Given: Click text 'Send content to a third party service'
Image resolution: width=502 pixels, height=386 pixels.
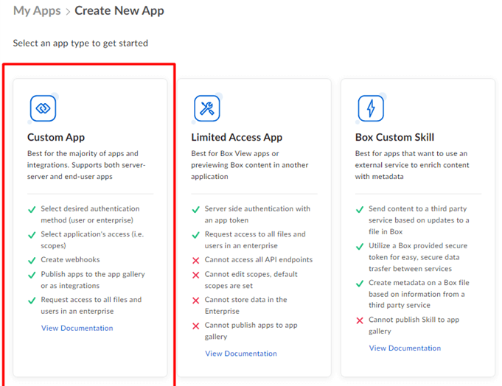Looking at the screenshot, I should click(x=419, y=220).
